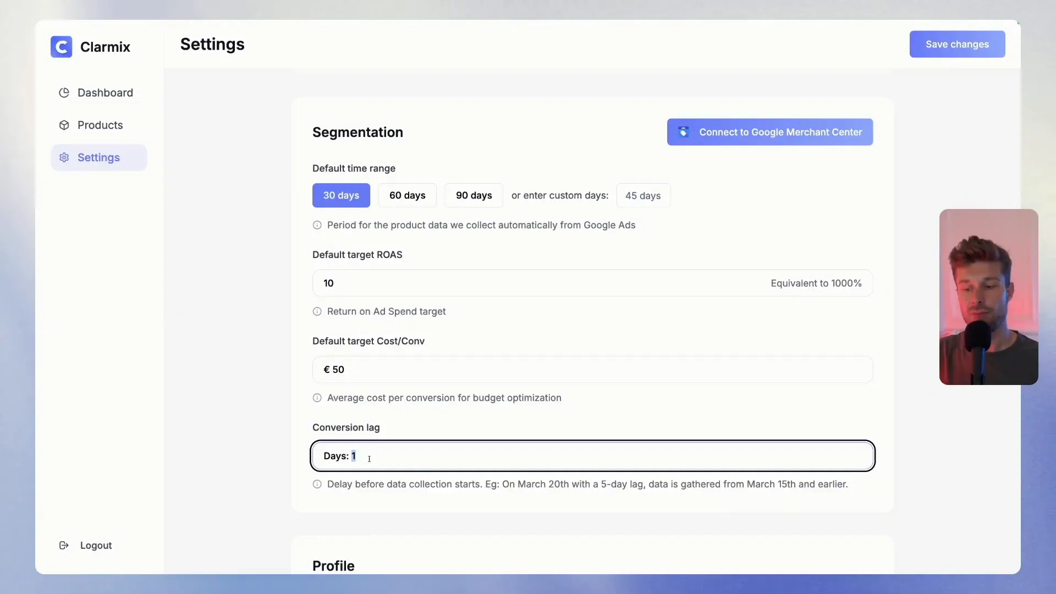Click the Clarmix logo
The width and height of the screenshot is (1056, 594).
62,47
